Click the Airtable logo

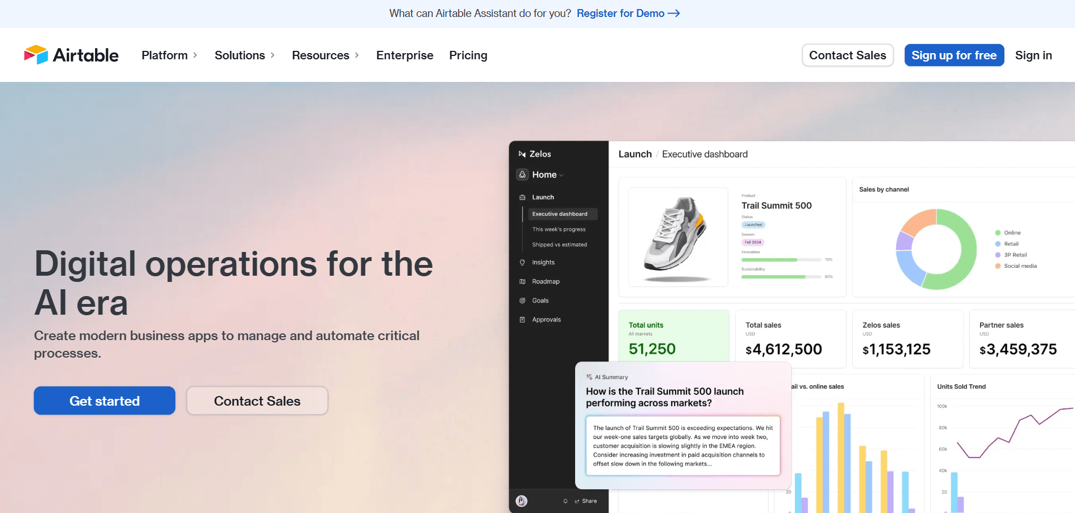click(x=71, y=55)
